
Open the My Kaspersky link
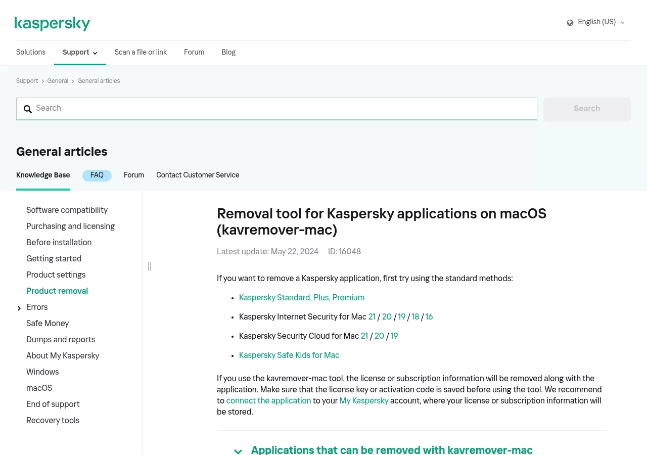(364, 401)
